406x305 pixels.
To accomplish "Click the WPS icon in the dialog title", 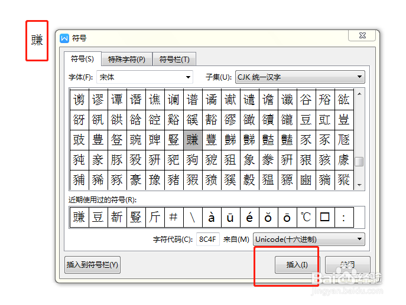I will pos(64,38).
